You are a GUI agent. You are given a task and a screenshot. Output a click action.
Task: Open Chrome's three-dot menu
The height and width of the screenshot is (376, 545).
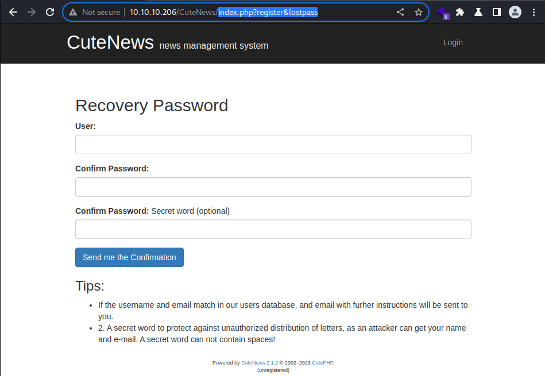tap(534, 12)
